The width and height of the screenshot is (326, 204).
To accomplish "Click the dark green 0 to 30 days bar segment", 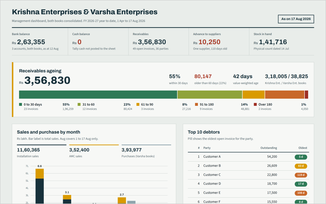I will (98, 95).
